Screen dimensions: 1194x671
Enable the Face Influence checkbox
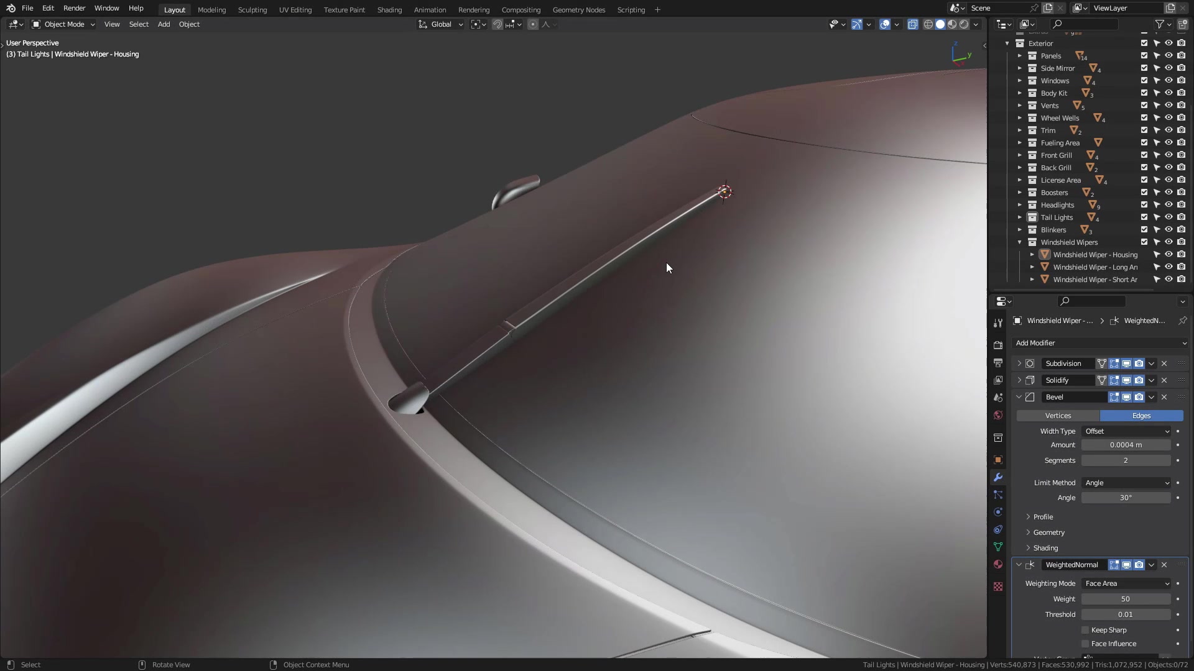click(1086, 644)
